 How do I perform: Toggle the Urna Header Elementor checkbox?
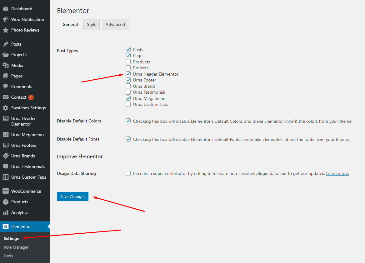128,74
